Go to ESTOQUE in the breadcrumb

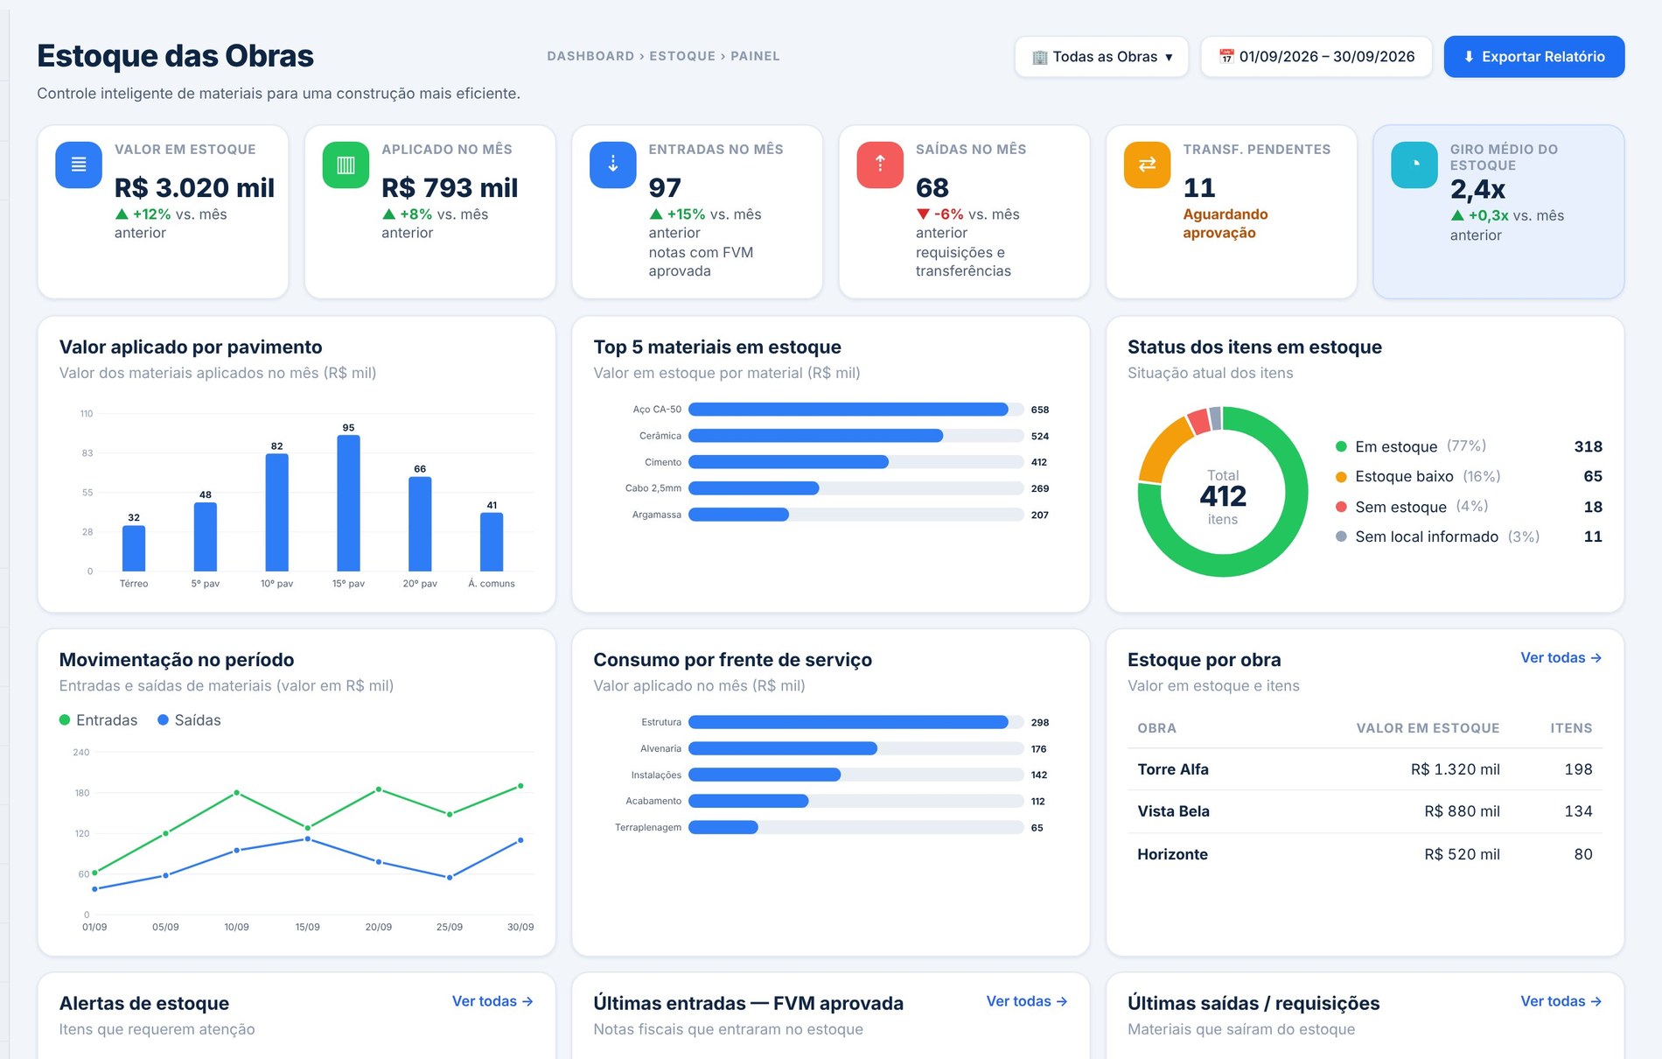[682, 56]
